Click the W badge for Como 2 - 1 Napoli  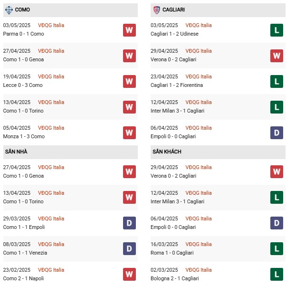coord(129,274)
